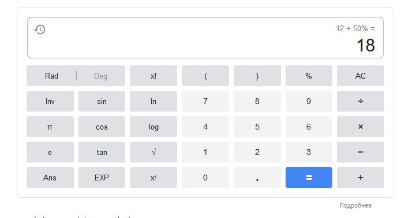Click the x to the power y key
Viewport: 416px width, 218px height.
[153, 178]
